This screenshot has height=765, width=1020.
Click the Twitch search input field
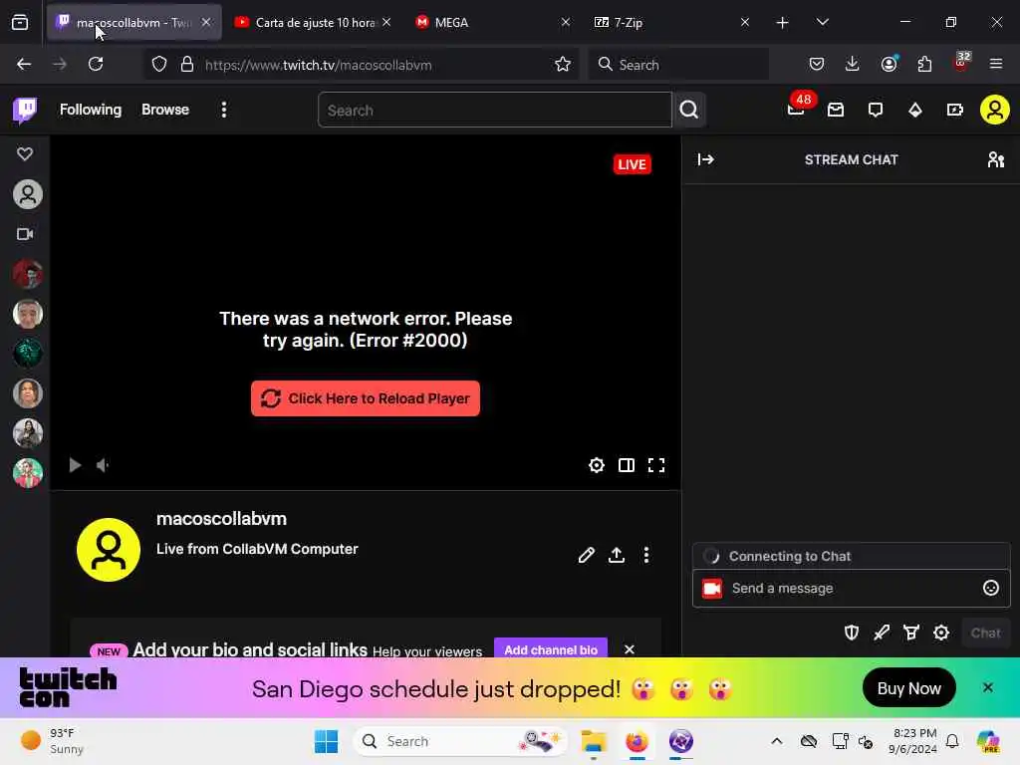click(494, 110)
